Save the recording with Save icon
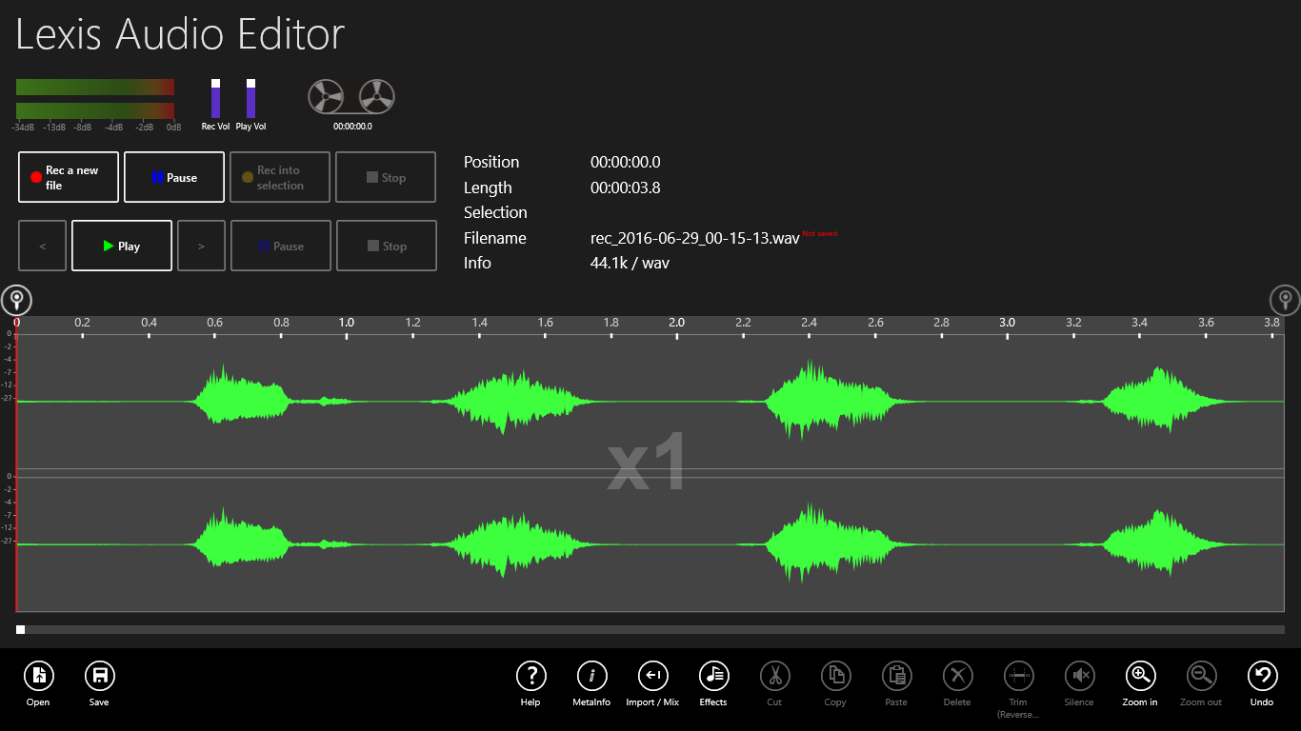 coord(99,676)
